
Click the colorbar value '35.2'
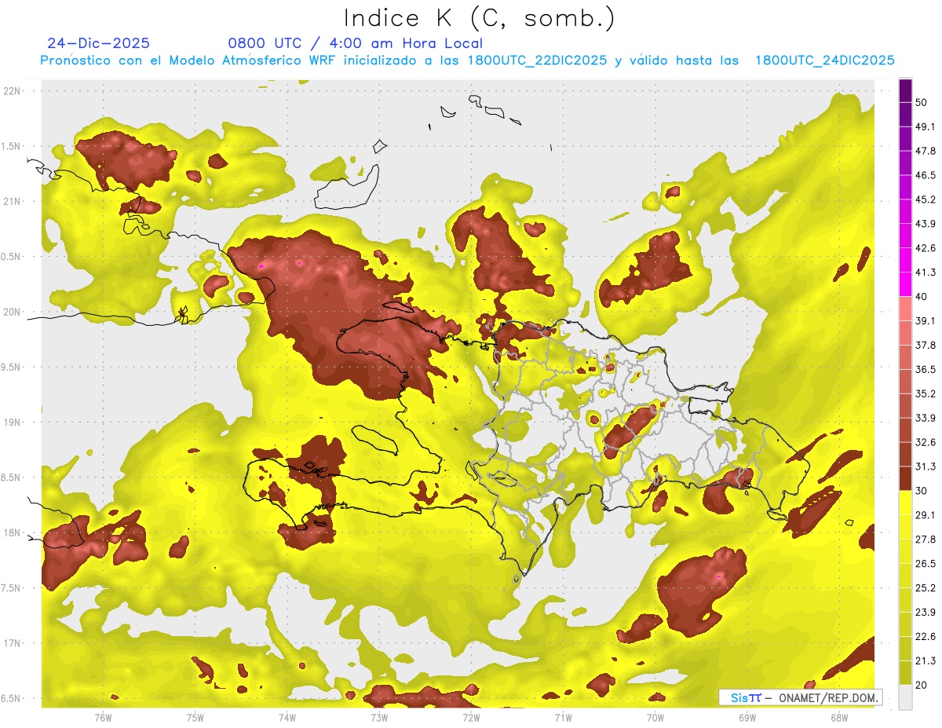coord(926,393)
